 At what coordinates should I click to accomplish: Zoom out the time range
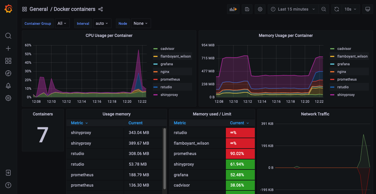pyautogui.click(x=324, y=9)
